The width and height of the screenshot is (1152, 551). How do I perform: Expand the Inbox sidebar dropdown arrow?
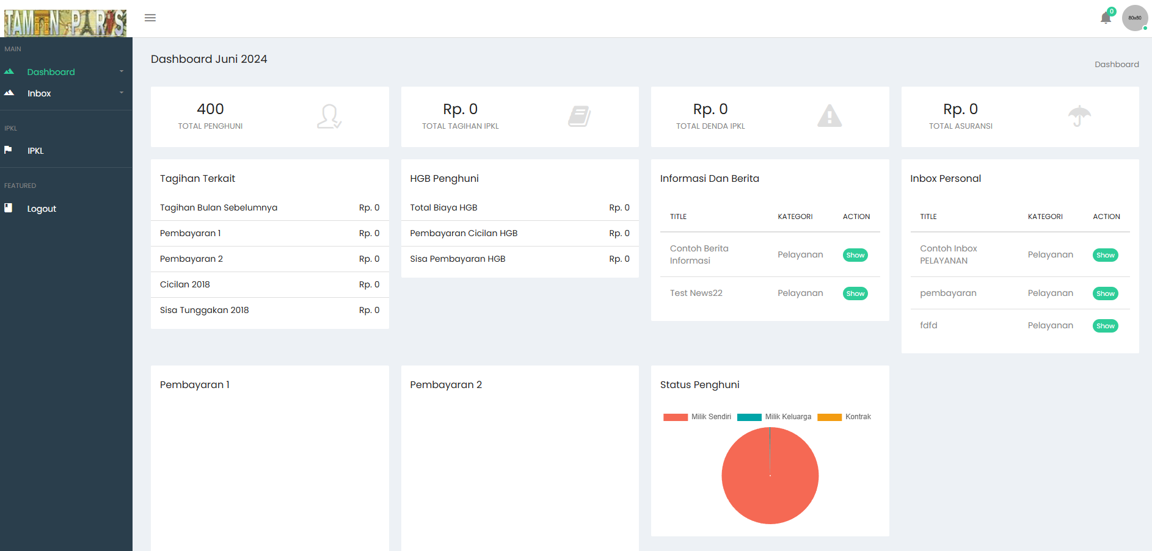122,93
